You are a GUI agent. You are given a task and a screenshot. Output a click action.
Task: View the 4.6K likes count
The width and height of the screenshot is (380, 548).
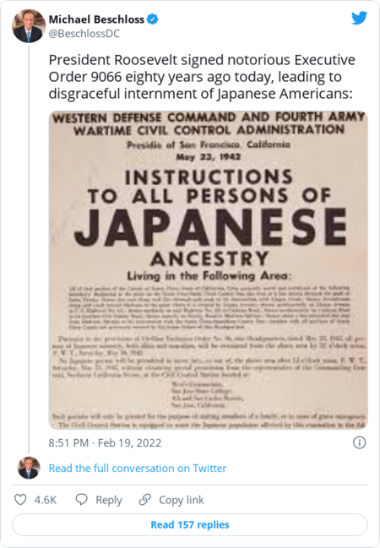[46, 500]
